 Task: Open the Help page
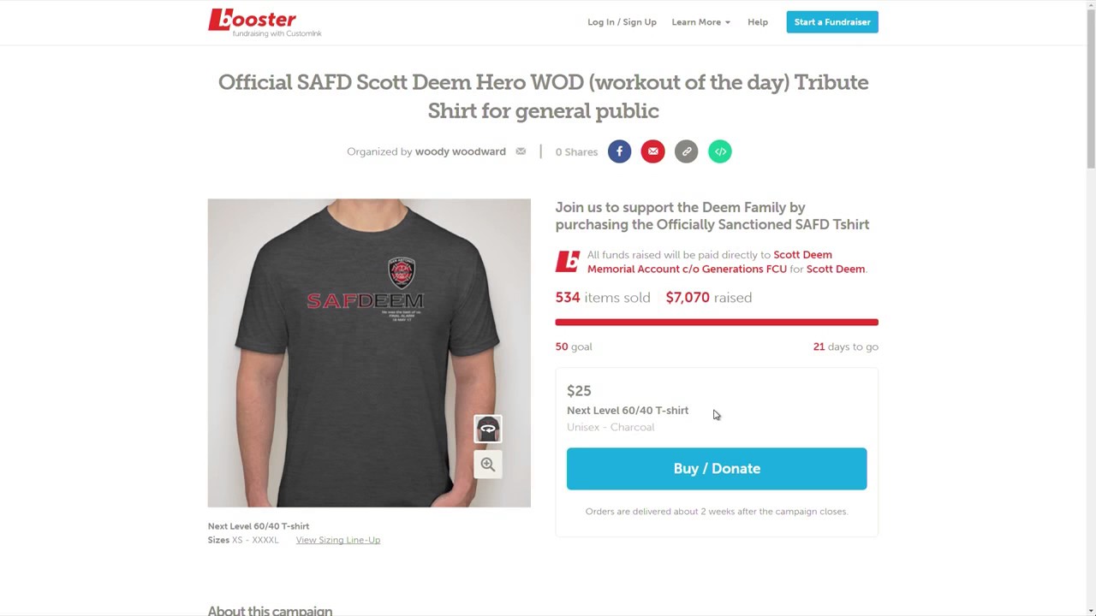pos(758,22)
